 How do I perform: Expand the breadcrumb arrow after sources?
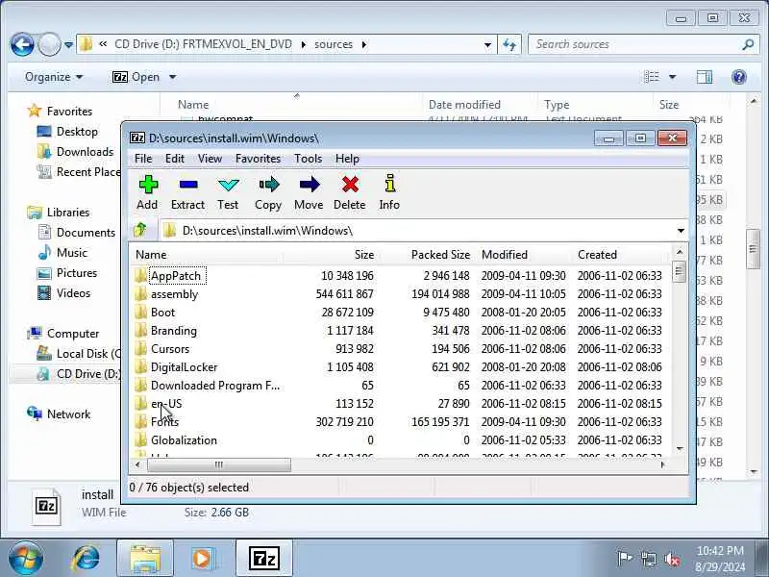pos(364,44)
